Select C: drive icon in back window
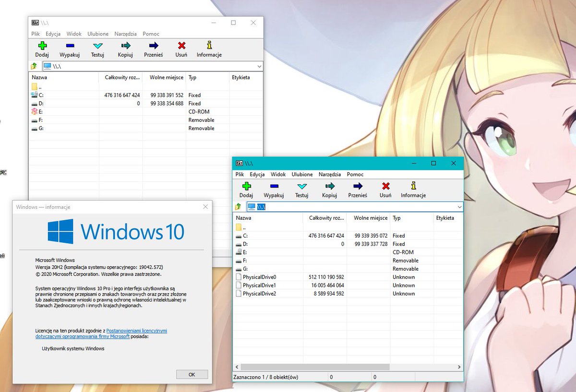This screenshot has height=392, width=576. 34,95
